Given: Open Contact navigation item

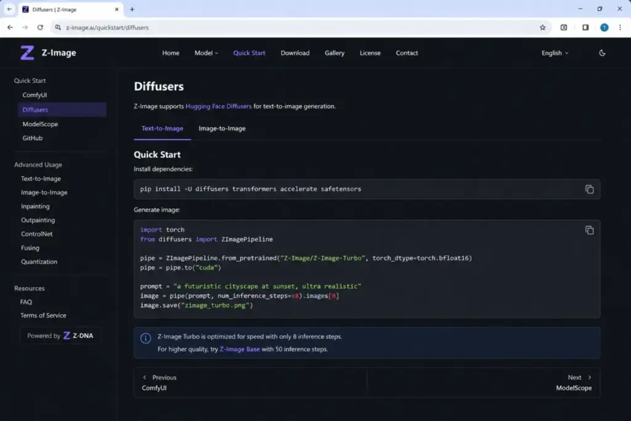Looking at the screenshot, I should (x=407, y=53).
